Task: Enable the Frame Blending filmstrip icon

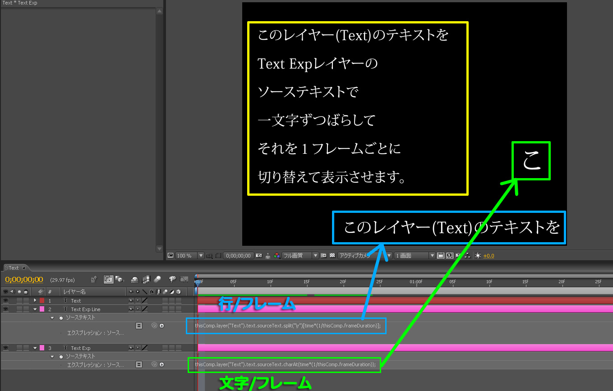Action: click(x=147, y=279)
